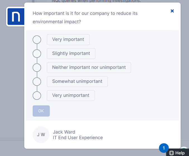Click the Very important answer label
The height and width of the screenshot is (156, 189).
[x=68, y=40]
